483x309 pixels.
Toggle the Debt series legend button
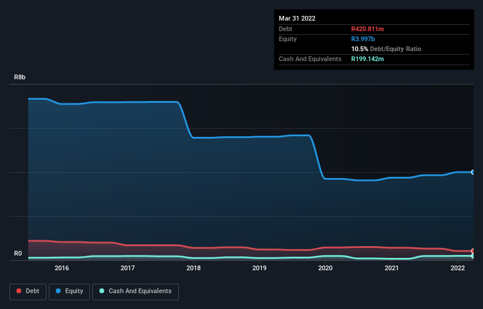[28, 291]
